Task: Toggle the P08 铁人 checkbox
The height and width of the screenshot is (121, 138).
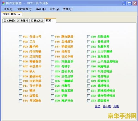Action: click(20, 71)
